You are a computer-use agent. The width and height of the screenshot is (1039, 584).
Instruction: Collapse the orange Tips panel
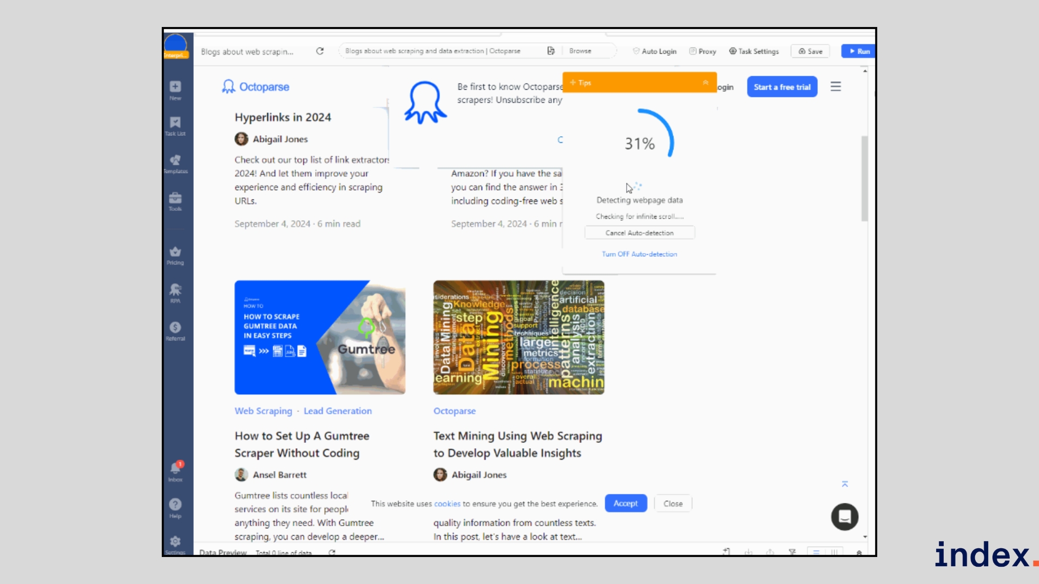706,83
